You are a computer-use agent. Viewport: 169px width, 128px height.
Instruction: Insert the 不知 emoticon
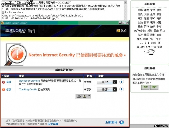click(x=153, y=18)
